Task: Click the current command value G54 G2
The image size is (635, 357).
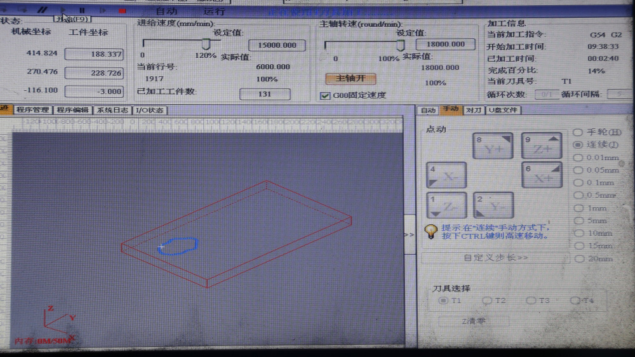Action: (x=606, y=35)
